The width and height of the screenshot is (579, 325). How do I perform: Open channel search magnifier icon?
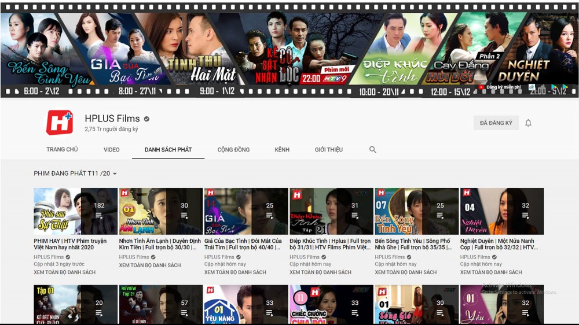(x=373, y=150)
